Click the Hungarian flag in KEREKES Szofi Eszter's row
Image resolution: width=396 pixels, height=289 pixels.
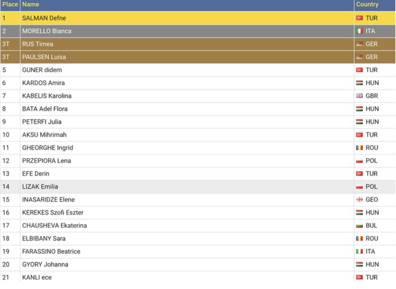coord(360,213)
